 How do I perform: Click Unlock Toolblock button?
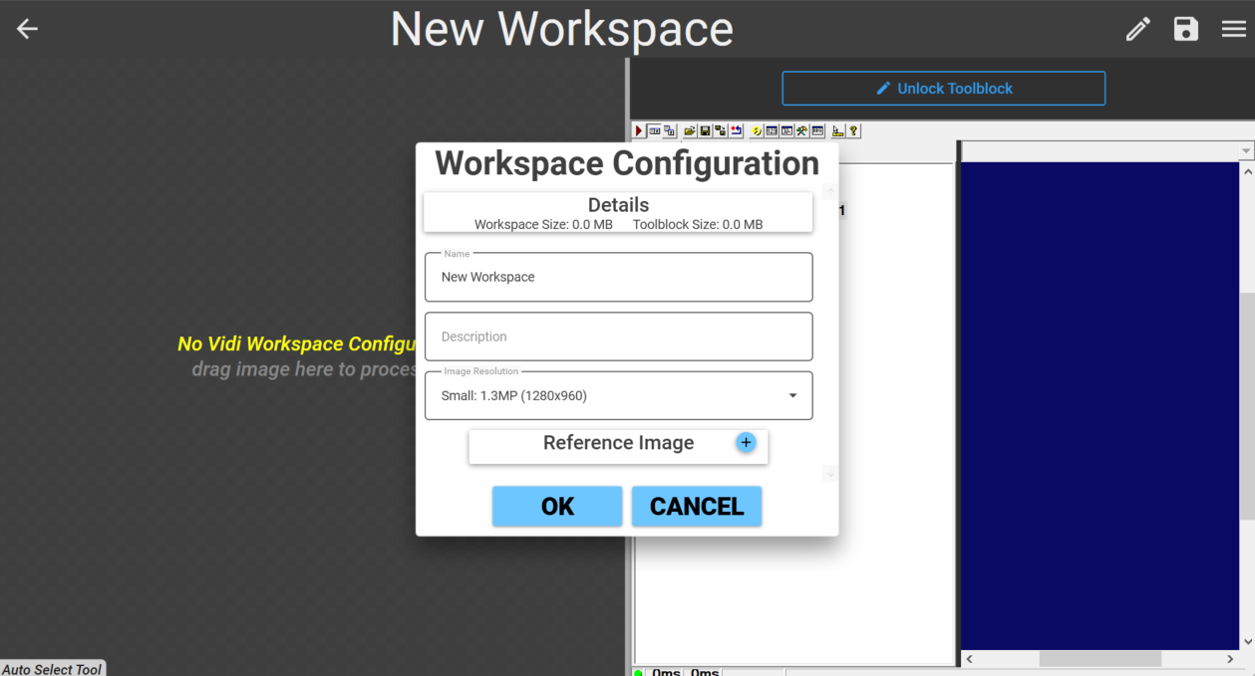coord(943,89)
